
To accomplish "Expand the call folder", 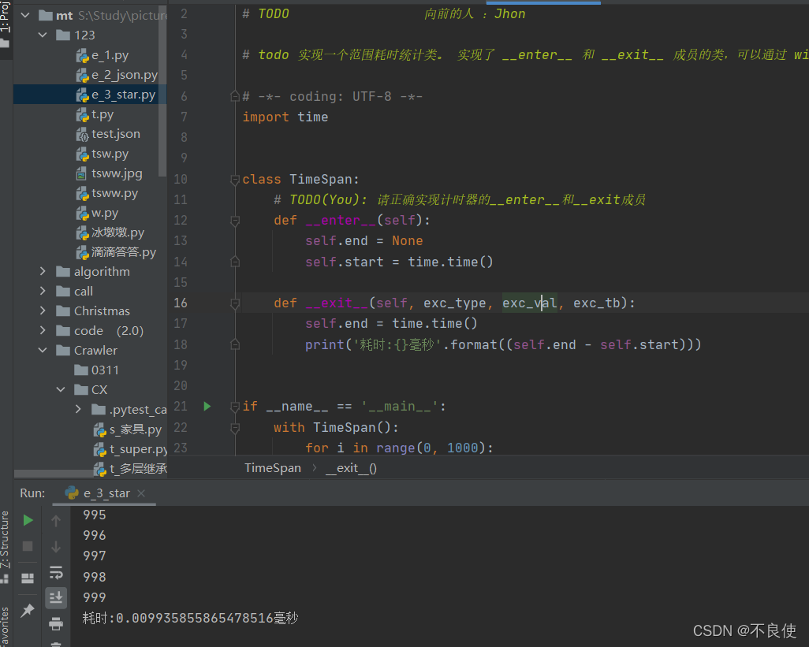I will (x=43, y=292).
